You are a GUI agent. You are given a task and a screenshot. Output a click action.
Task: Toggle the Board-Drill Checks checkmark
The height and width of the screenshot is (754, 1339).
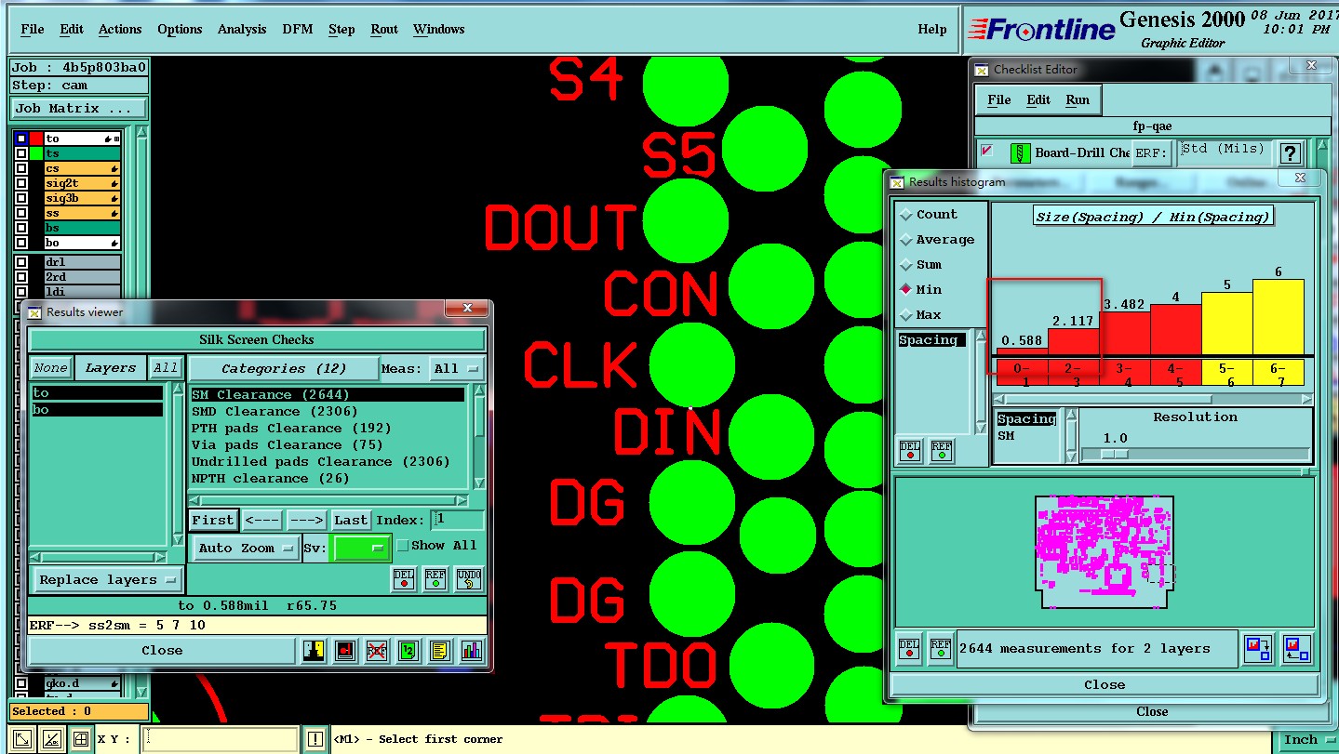(987, 151)
